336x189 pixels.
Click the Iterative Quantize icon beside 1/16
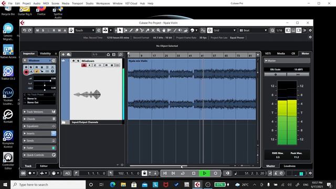pos(272,30)
